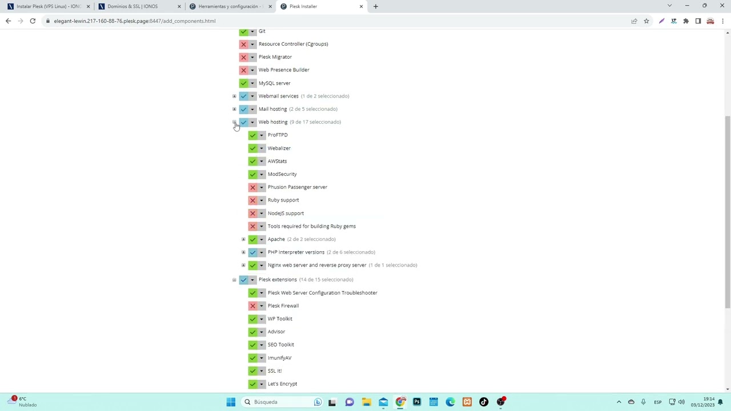Open the action dropdown for Web Presence Builder

click(252, 70)
